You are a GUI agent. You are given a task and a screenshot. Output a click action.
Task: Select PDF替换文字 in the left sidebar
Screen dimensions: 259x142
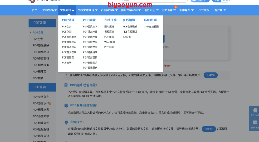41,97
